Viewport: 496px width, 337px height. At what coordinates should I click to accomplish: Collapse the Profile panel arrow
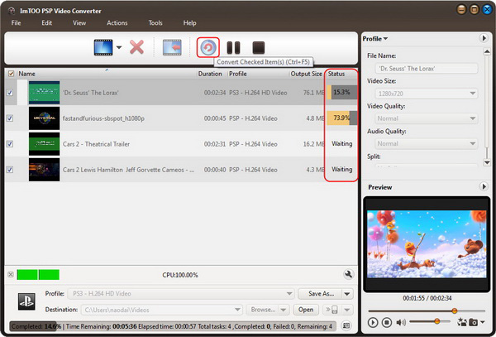pyautogui.click(x=484, y=38)
